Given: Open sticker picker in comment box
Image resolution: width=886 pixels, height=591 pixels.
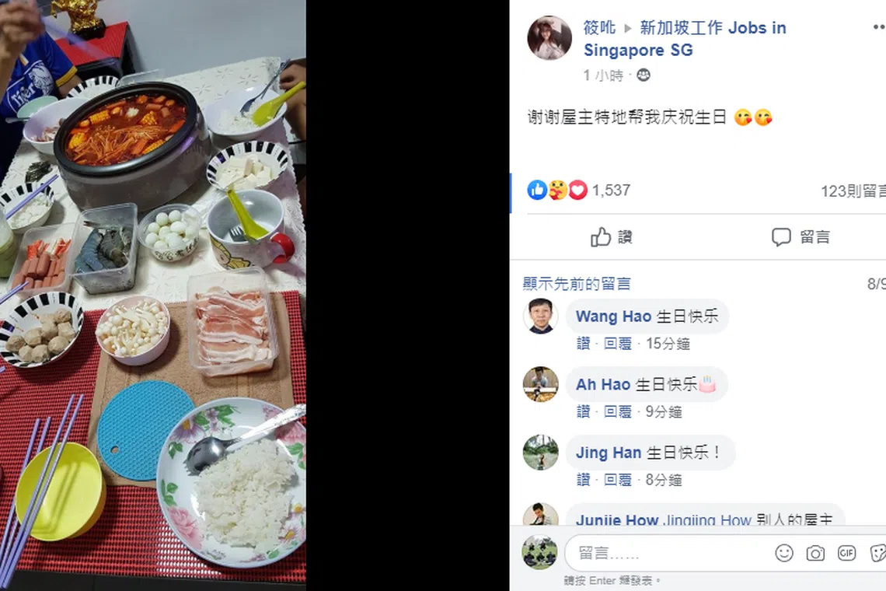Looking at the screenshot, I should point(877,553).
